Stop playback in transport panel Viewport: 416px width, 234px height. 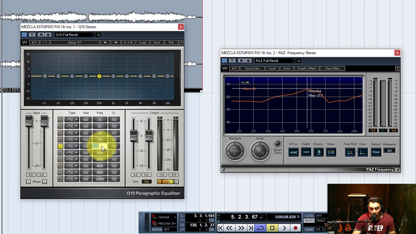click(x=272, y=228)
